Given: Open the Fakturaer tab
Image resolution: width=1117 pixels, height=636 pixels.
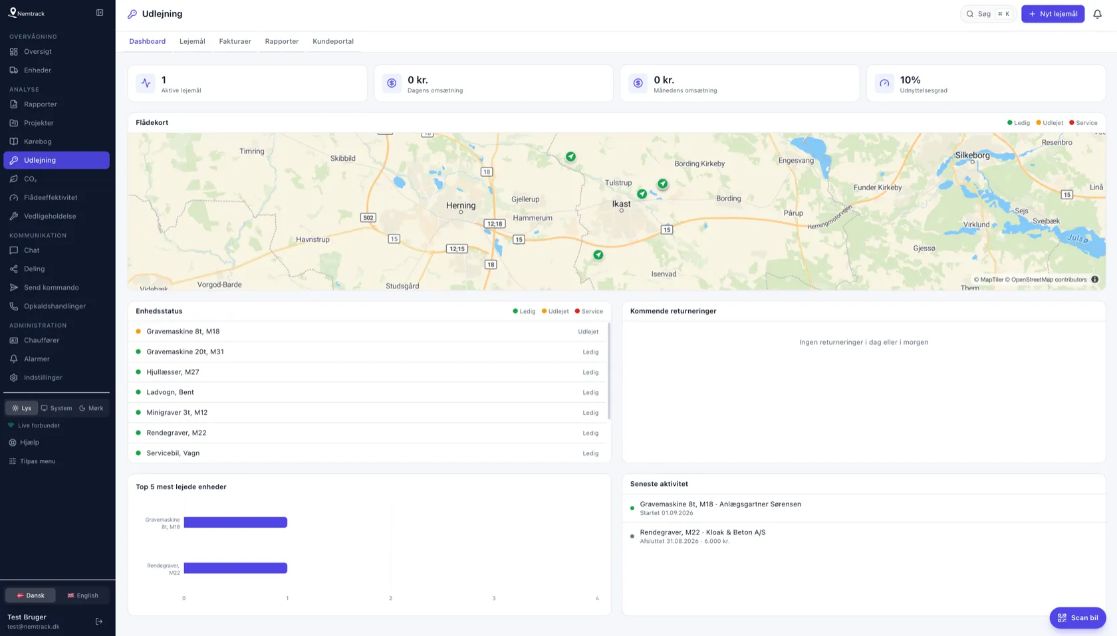Looking at the screenshot, I should tap(235, 41).
